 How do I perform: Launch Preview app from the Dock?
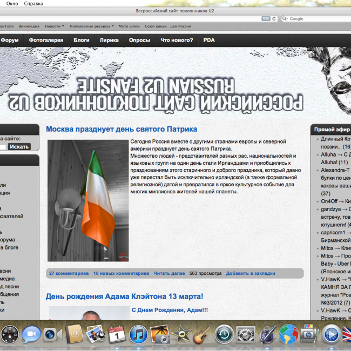pos(96,334)
